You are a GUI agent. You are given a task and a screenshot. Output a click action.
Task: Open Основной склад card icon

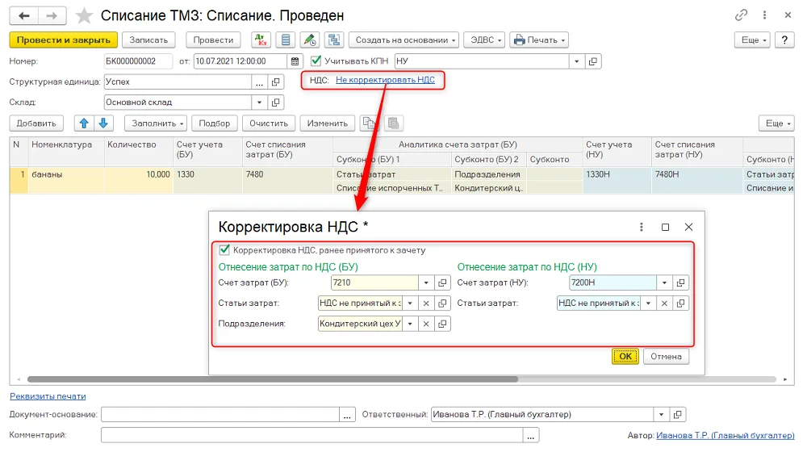click(275, 103)
